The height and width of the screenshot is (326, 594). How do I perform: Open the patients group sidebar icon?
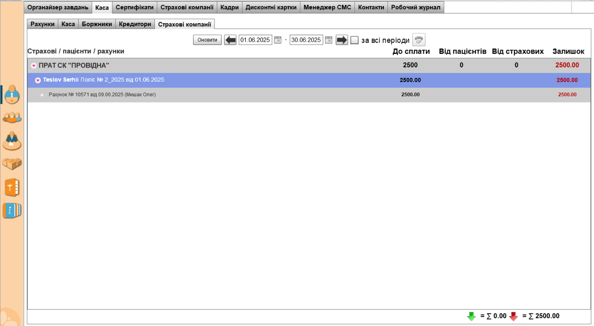point(12,117)
